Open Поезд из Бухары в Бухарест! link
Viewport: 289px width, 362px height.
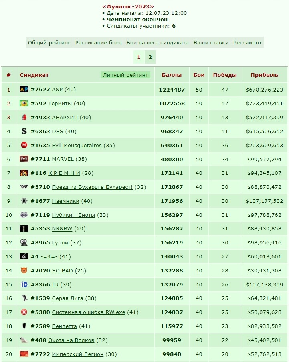[x=92, y=187]
